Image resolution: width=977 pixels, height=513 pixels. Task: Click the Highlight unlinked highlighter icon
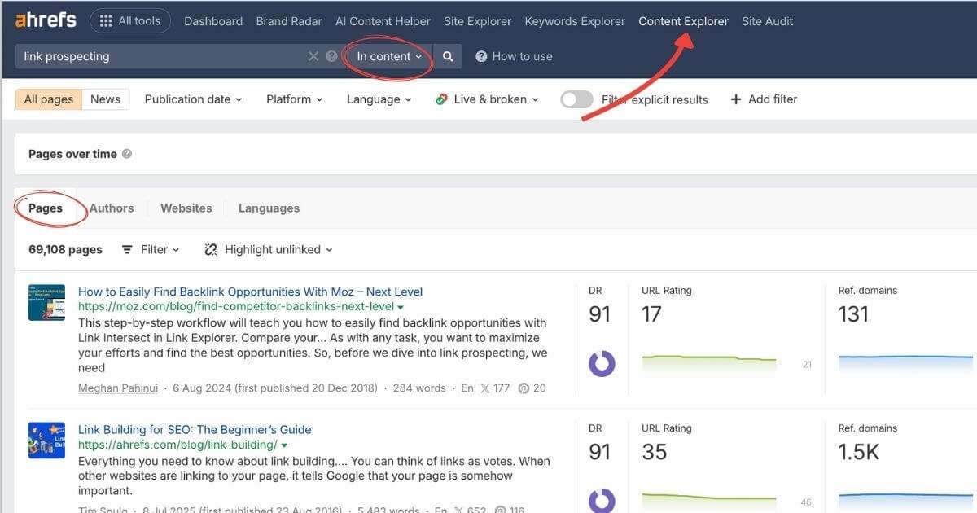[210, 249]
